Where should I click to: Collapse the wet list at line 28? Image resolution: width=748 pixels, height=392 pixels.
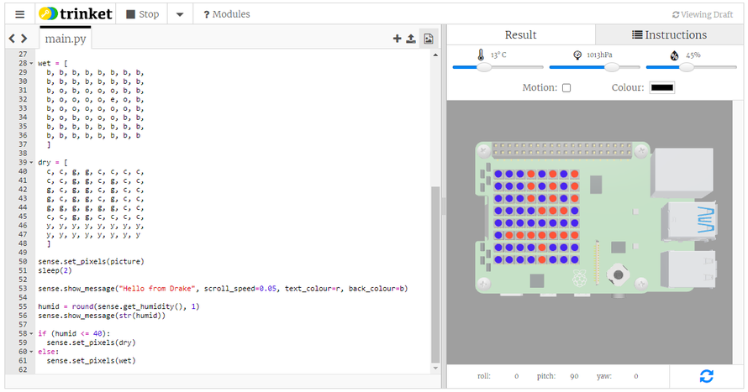click(x=32, y=64)
